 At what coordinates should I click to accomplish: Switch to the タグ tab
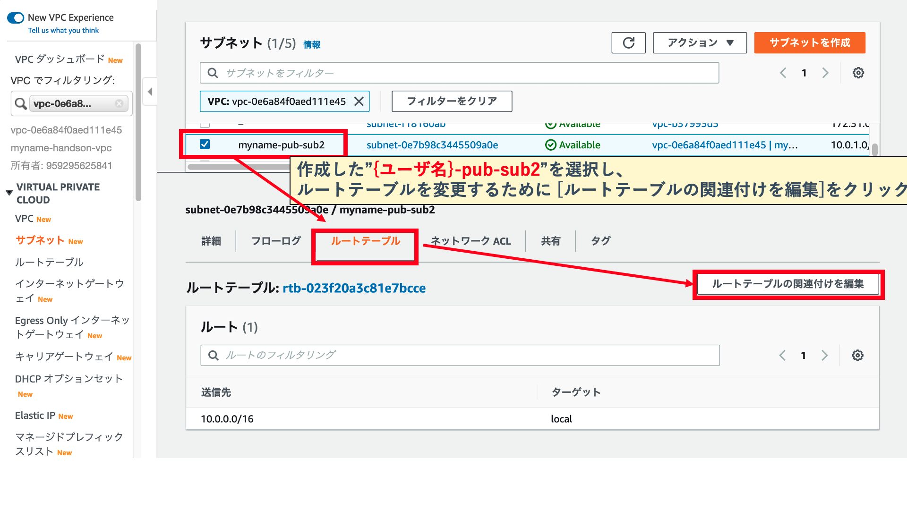601,241
